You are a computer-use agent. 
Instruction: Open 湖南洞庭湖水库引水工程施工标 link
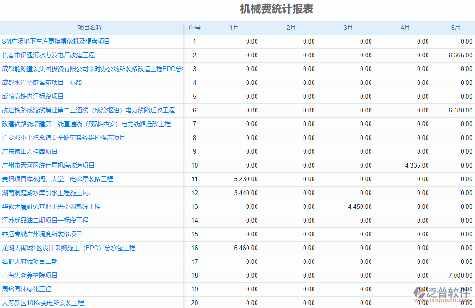pos(47,193)
